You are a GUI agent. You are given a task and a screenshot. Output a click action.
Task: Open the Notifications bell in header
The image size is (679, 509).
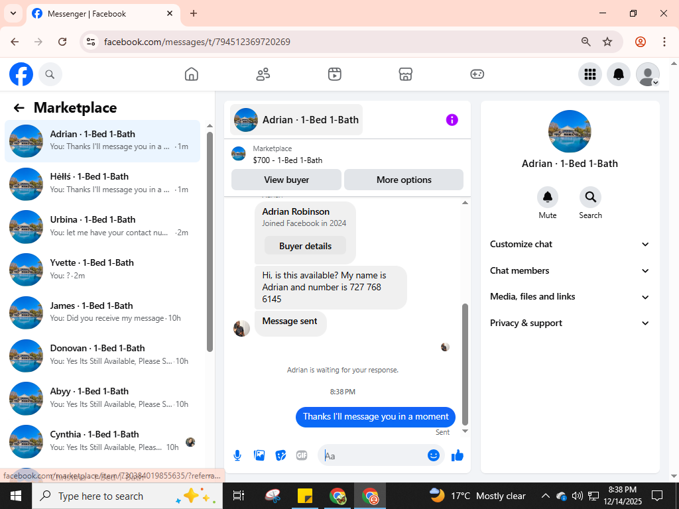[x=619, y=74]
